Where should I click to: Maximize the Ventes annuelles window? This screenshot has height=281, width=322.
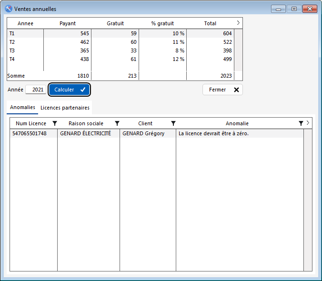click(294, 9)
